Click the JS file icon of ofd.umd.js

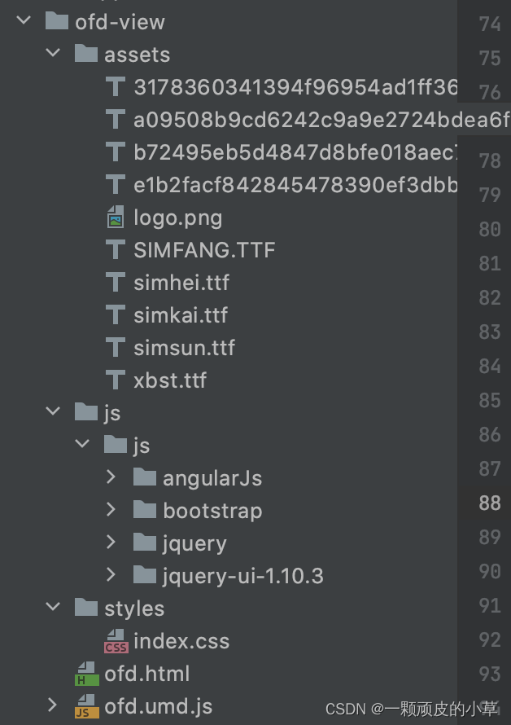tap(87, 706)
